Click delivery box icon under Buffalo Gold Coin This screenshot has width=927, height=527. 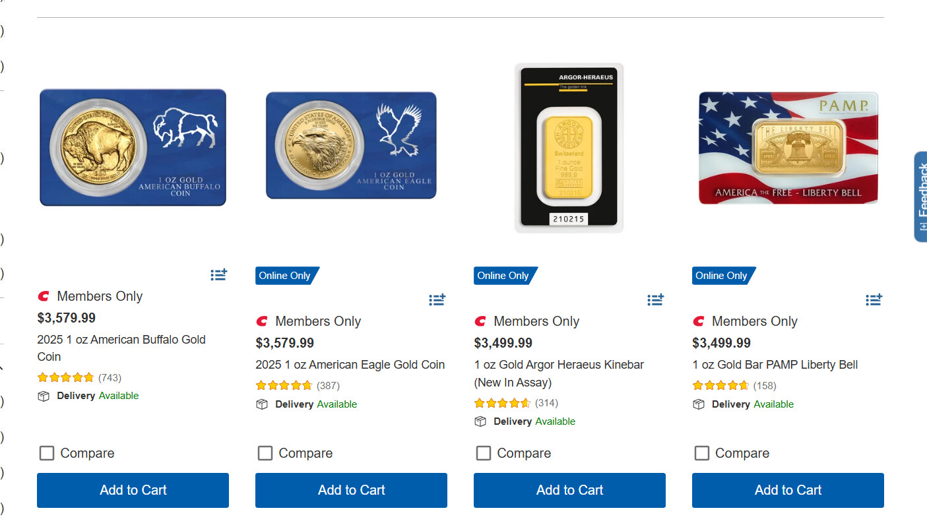pyautogui.click(x=44, y=396)
